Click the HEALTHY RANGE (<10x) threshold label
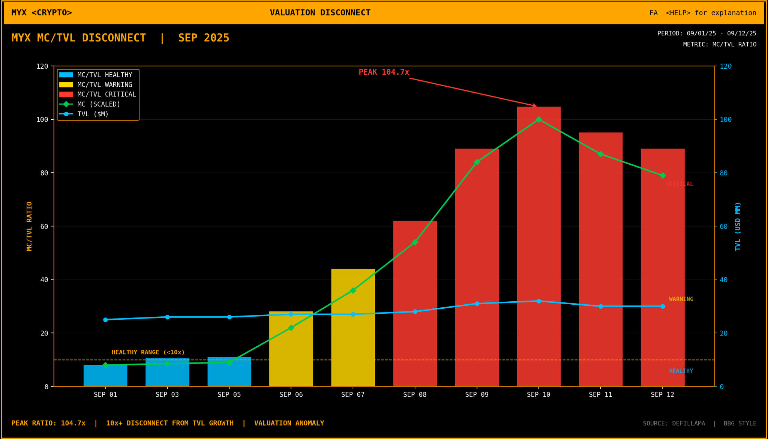The height and width of the screenshot is (439, 768). point(148,352)
